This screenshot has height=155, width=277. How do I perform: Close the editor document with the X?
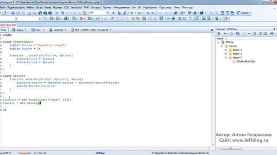[212, 30]
